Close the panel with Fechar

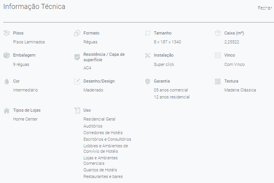click(265, 8)
